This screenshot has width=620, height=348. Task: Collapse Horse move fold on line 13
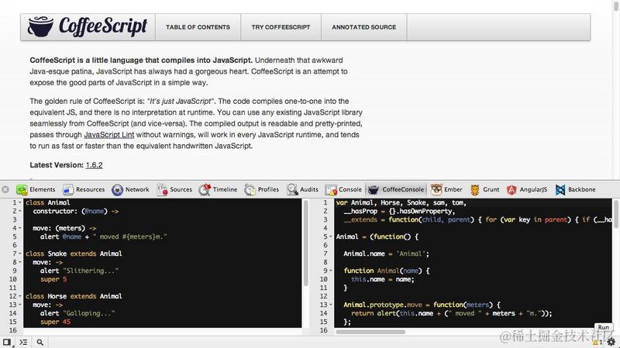point(20,305)
